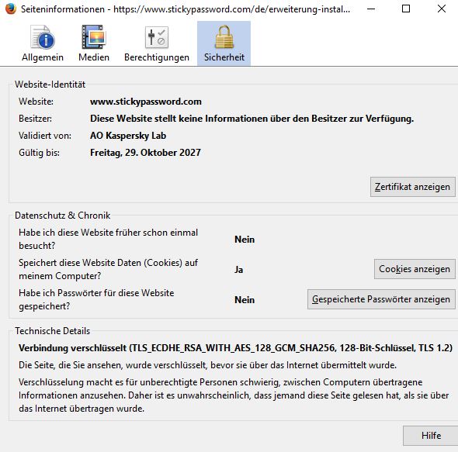Select website name www.stickypassword.com
The height and width of the screenshot is (452, 458).
[146, 102]
